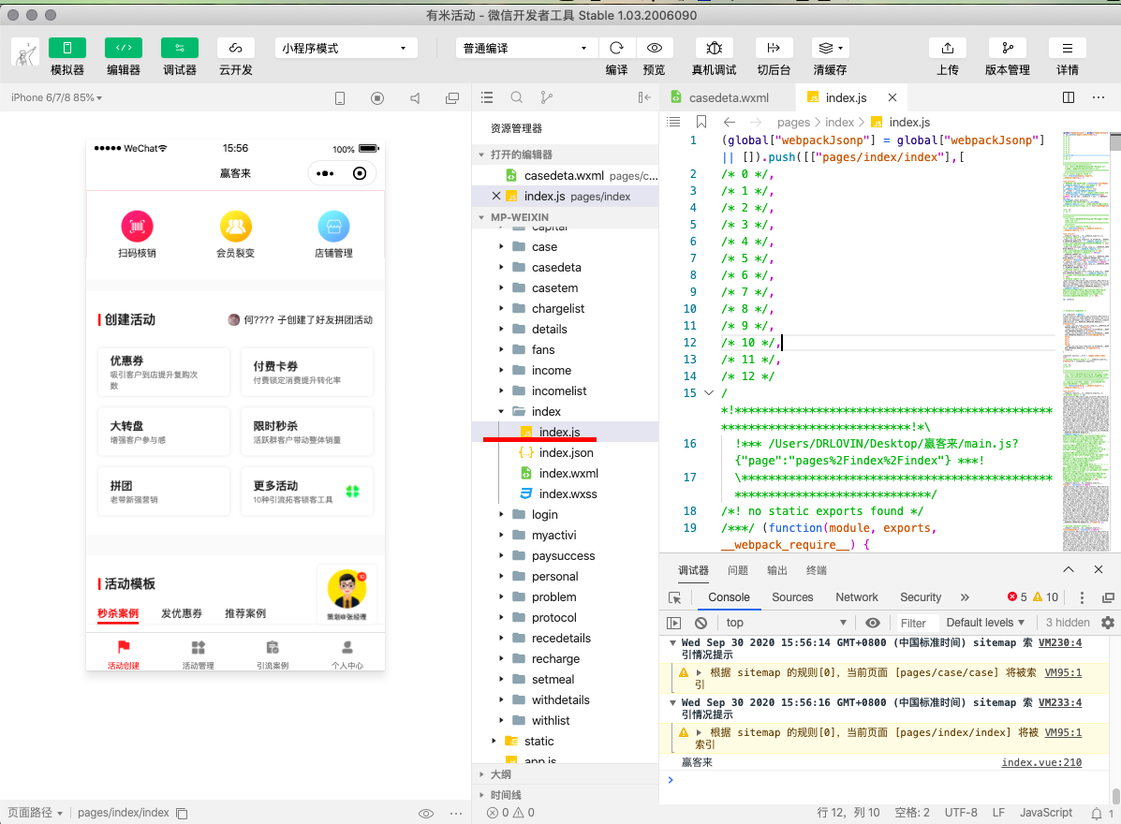
Task: Open 版本管理 version control
Action: click(x=1008, y=48)
